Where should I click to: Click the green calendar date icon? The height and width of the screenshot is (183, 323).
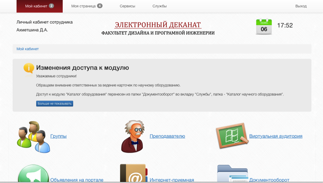point(264,27)
